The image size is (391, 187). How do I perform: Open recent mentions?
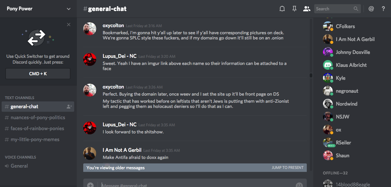tap(371, 9)
